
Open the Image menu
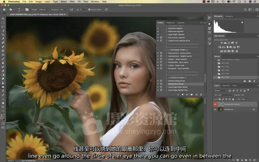39,2
